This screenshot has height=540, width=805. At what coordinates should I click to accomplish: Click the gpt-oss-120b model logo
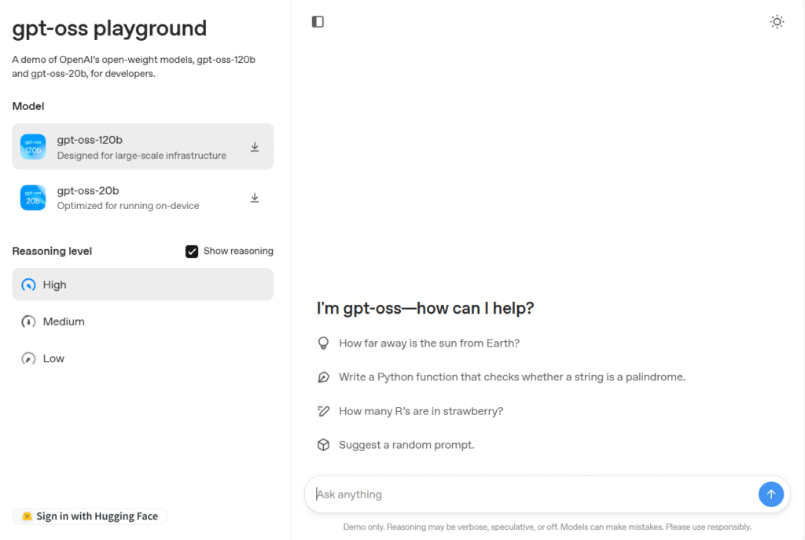[x=33, y=147]
